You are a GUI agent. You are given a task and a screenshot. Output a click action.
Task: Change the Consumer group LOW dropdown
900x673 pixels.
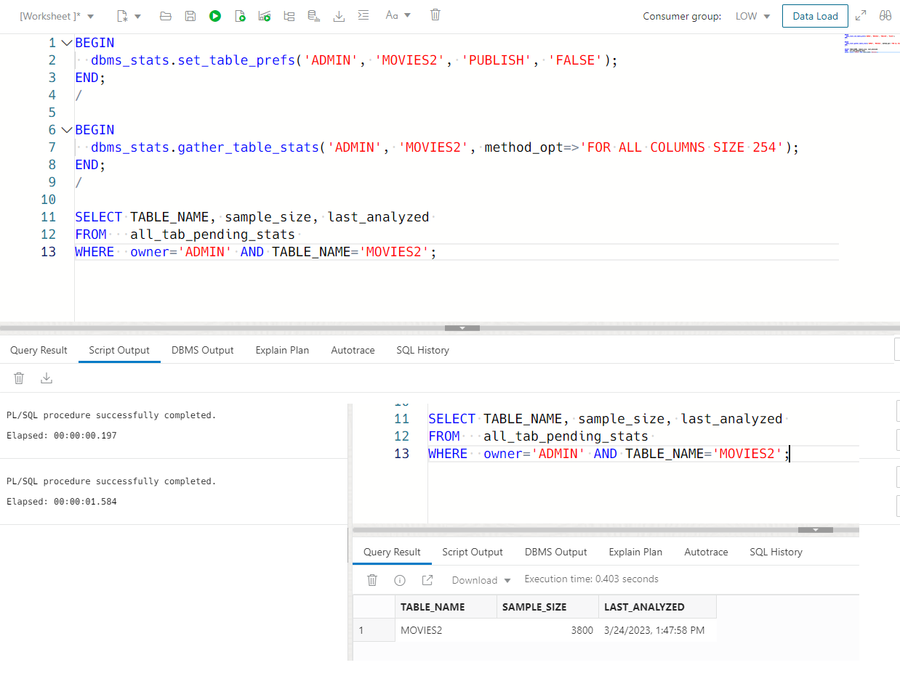[752, 16]
